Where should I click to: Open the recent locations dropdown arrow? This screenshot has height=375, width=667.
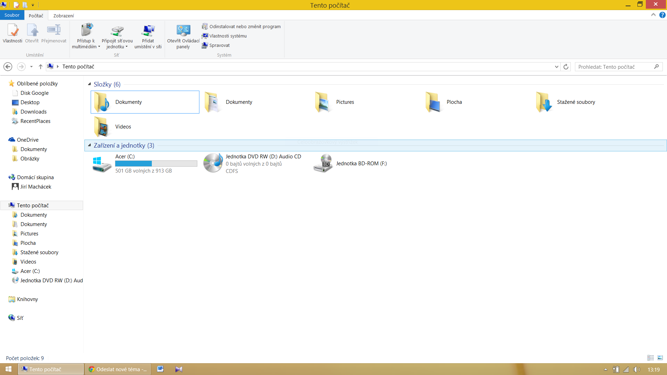(31, 67)
